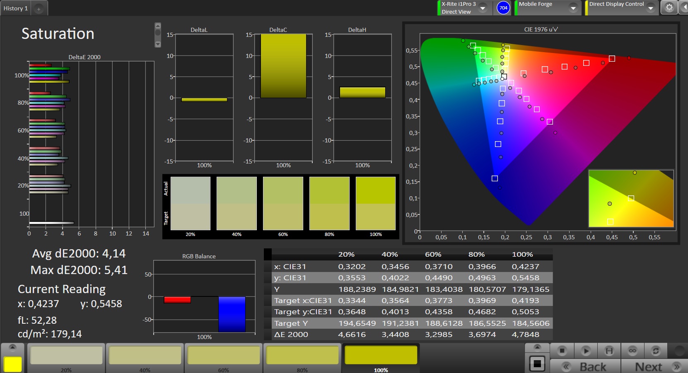This screenshot has height=373, width=688.
Task: Click the infinity continuous read icon
Action: [632, 351]
